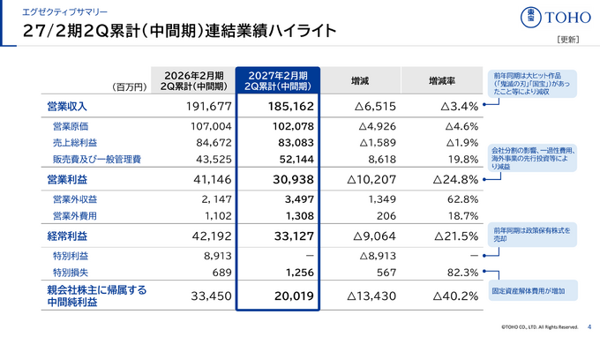This screenshot has width=600, height=337.
Task: Click the value 1,308
Action: pyautogui.click(x=300, y=216)
